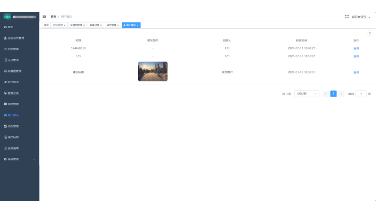
Task: Open the snowy road thumbnail image
Action: point(153,71)
